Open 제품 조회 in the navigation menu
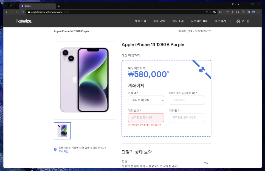265x171 pixels. tap(140, 21)
